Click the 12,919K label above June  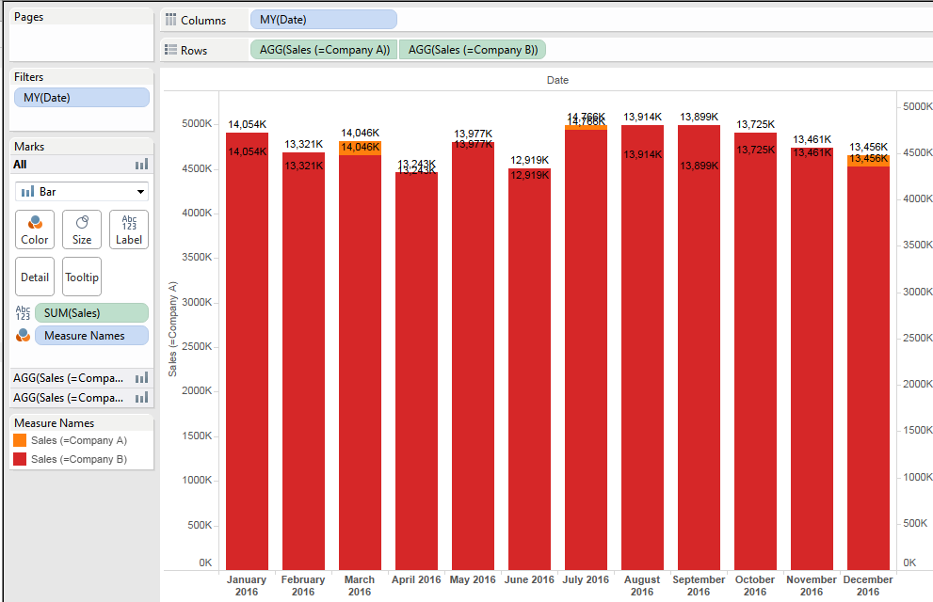[529, 160]
